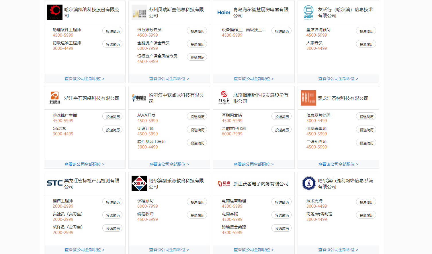The height and width of the screenshot is (254, 432).
Task: Open the 哈尔滨市捷利网络 round logo
Action: point(308,183)
